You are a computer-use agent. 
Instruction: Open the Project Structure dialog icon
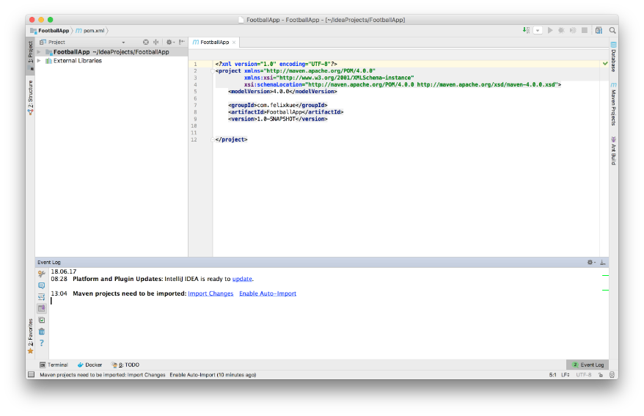[x=599, y=30]
